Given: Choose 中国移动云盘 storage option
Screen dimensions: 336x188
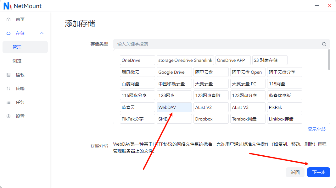Looking at the screenshot, I should [174, 83].
